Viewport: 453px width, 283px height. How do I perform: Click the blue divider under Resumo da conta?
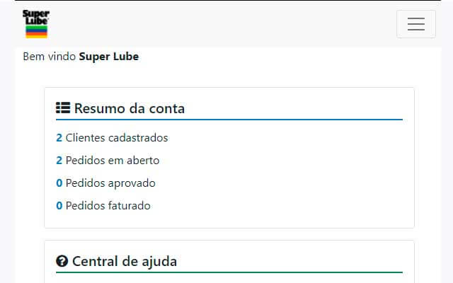click(x=229, y=120)
